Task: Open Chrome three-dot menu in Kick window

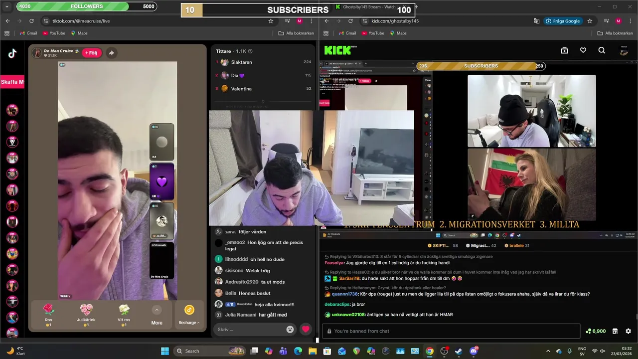Action: click(631, 21)
